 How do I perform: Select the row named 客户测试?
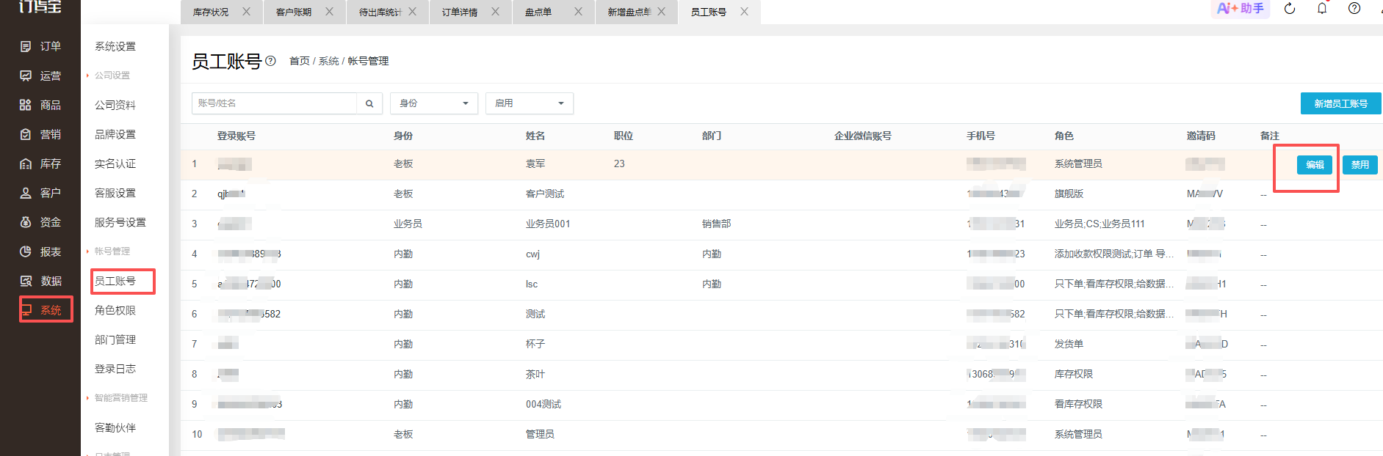coord(781,194)
